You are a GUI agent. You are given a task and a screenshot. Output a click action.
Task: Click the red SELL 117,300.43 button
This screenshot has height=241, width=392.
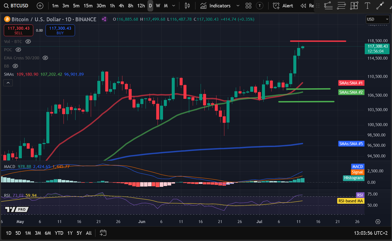coord(19,30)
